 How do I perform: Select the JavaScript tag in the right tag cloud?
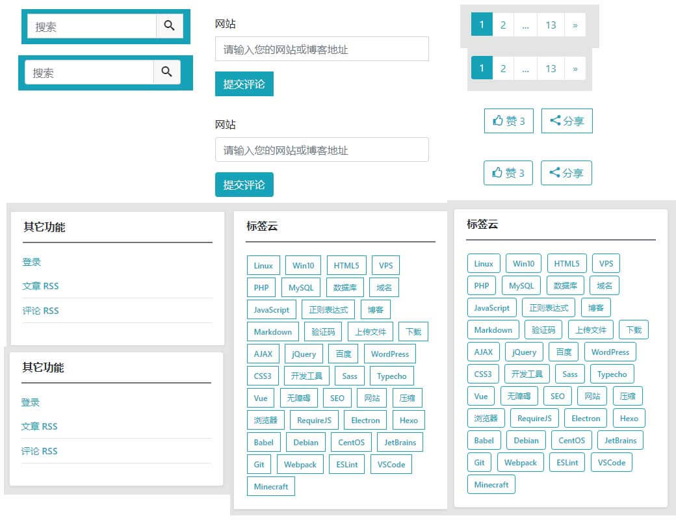(491, 307)
